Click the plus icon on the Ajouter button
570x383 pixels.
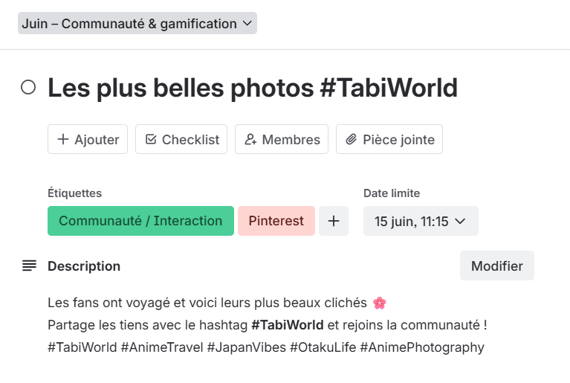tap(63, 140)
